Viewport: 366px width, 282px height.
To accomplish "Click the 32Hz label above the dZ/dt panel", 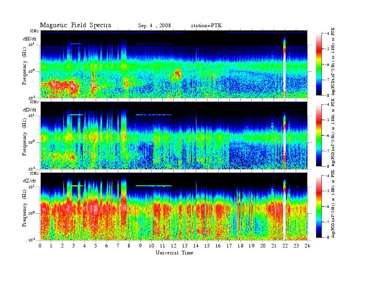I will tap(34, 173).
